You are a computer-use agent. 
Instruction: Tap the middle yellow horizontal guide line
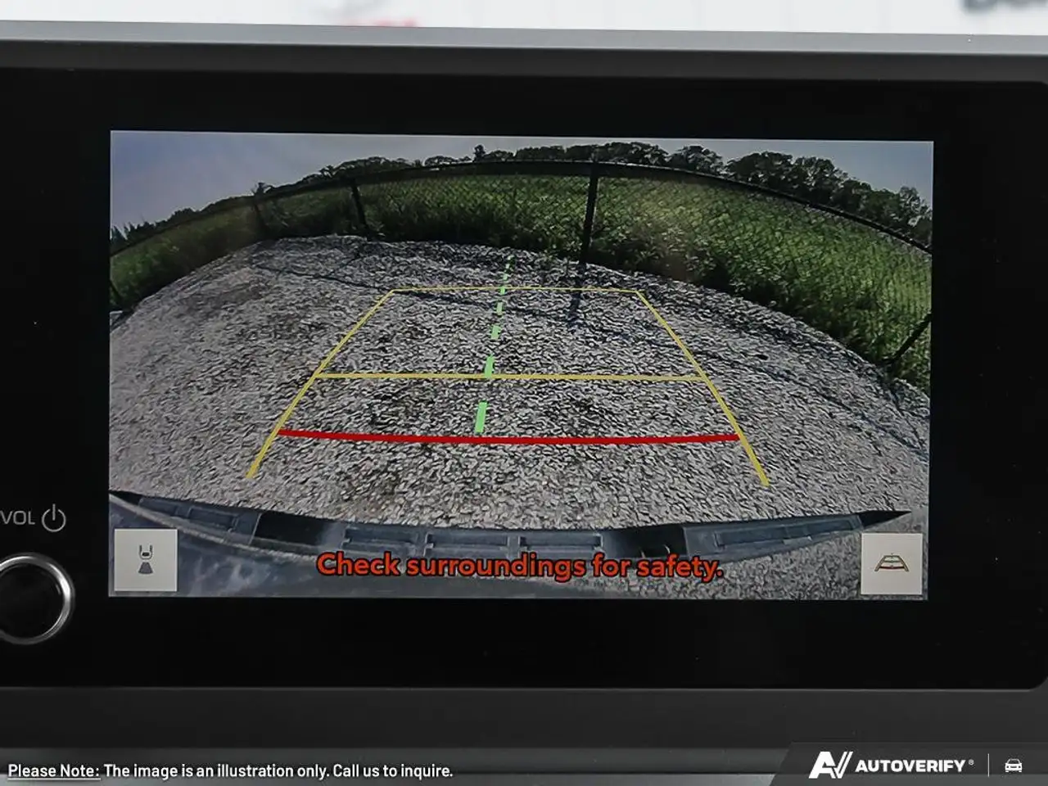(508, 377)
